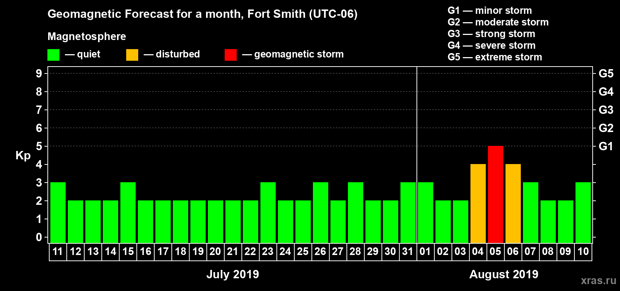Viewport: 620px width, 291px height.
Task: Click the Kp value 9 axis tick label
Action: [x=39, y=73]
